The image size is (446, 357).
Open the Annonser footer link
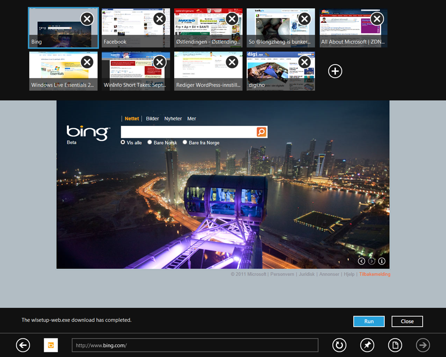point(329,274)
